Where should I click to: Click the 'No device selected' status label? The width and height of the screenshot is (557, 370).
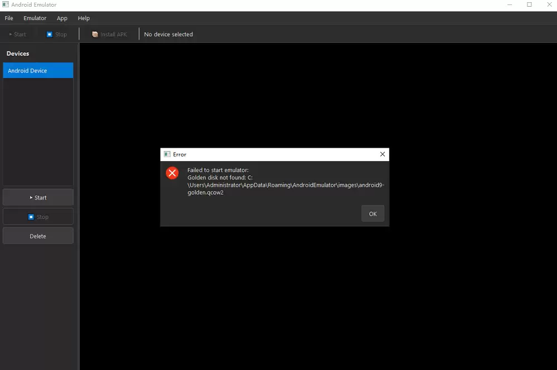pyautogui.click(x=168, y=35)
